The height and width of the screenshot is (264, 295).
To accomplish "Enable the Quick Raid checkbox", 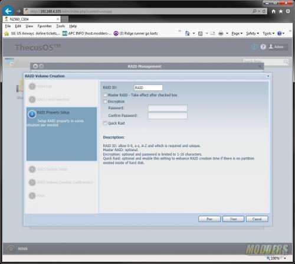I will [x=105, y=123].
